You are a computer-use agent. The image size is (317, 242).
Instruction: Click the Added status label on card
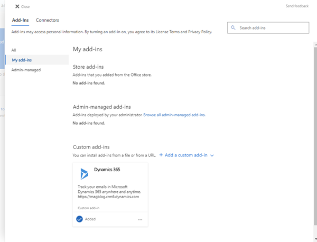point(91,219)
